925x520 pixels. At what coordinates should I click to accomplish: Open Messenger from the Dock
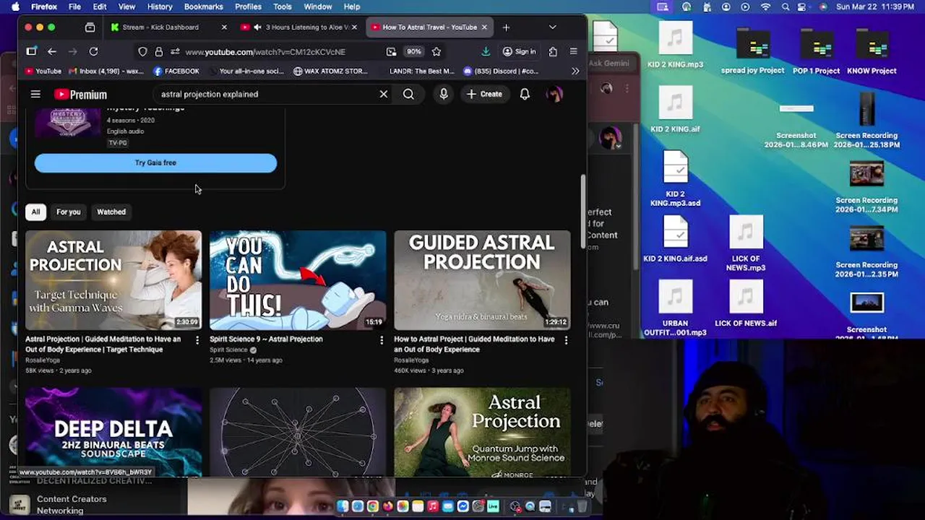[463, 506]
